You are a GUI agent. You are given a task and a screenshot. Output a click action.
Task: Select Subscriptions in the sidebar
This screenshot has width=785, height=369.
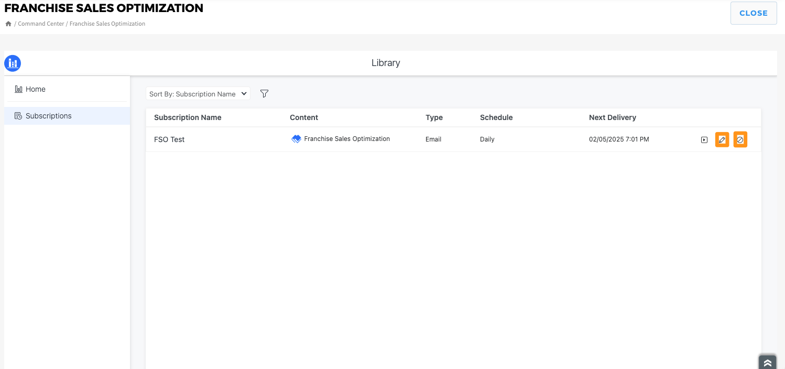click(67, 116)
